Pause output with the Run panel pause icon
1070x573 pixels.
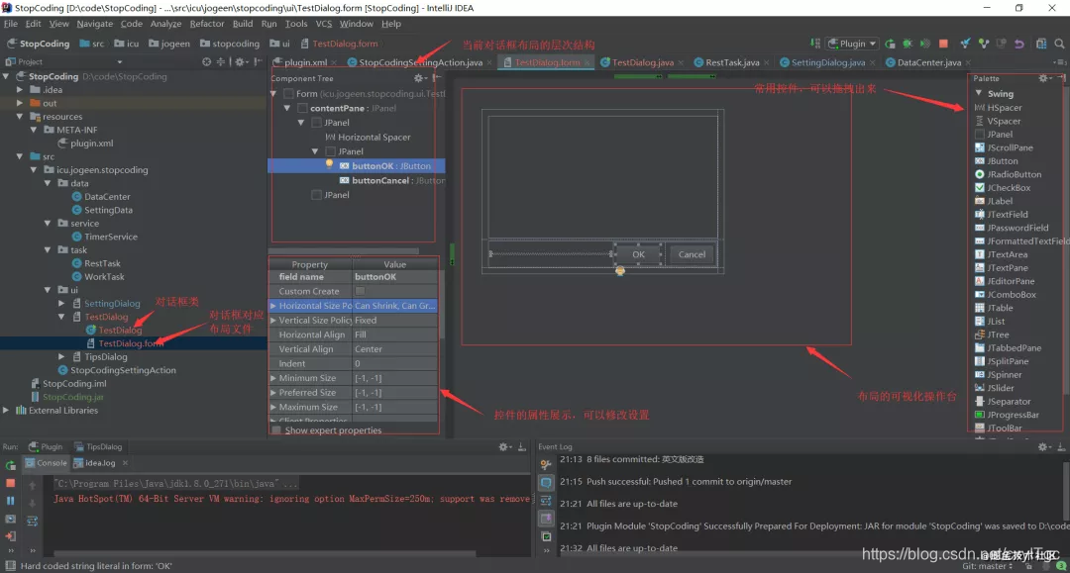coord(10,501)
